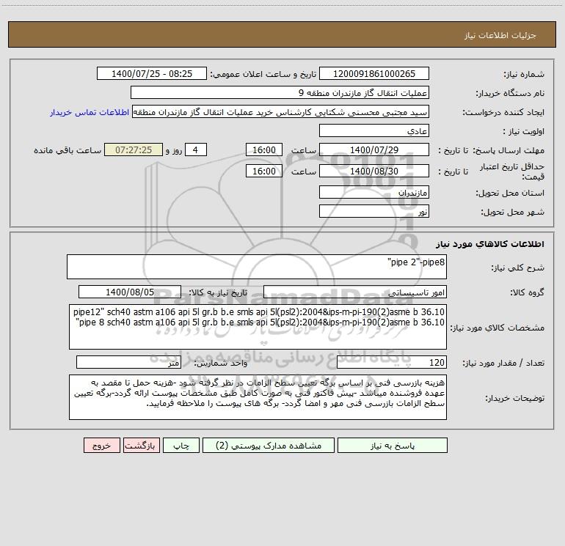The image size is (565, 546).
Task: Click the unit of measure field متر
Action: (128, 362)
